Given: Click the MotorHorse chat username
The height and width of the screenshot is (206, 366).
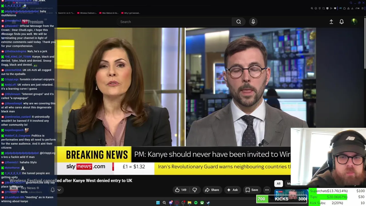Looking at the screenshot, I should point(12,168).
